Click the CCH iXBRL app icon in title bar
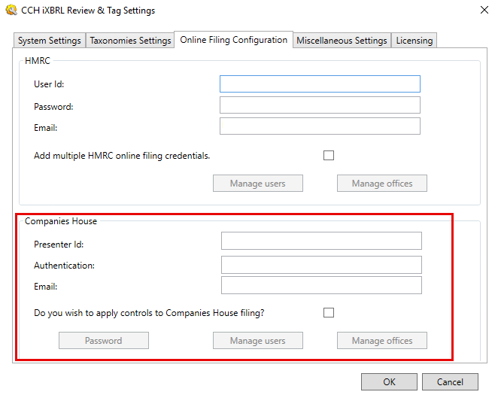This screenshot has width=495, height=401. click(12, 10)
